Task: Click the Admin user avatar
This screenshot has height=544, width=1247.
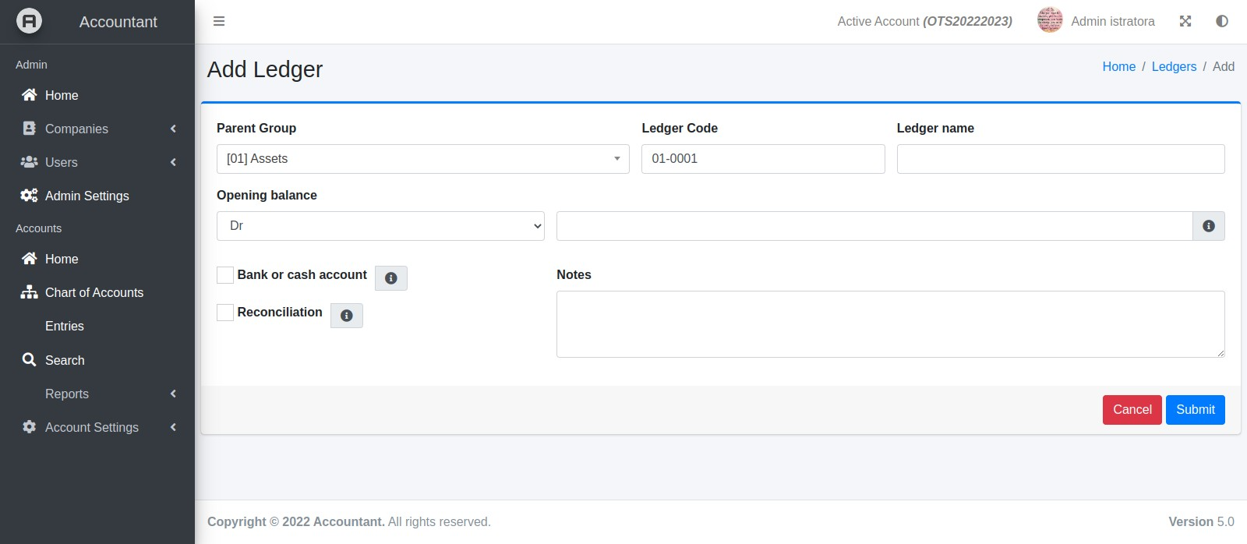Action: click(x=1050, y=21)
